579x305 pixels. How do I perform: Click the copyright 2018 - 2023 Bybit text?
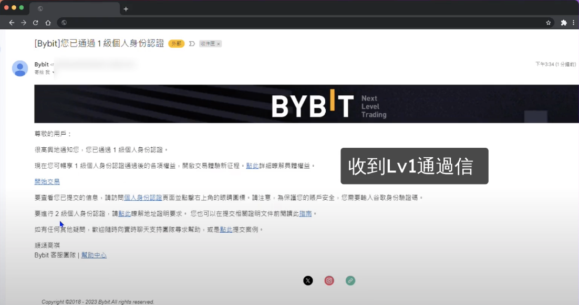click(98, 302)
